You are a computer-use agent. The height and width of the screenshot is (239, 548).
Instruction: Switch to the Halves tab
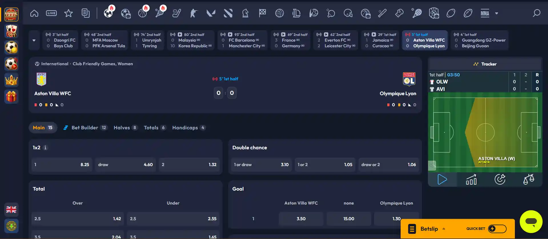point(126,128)
